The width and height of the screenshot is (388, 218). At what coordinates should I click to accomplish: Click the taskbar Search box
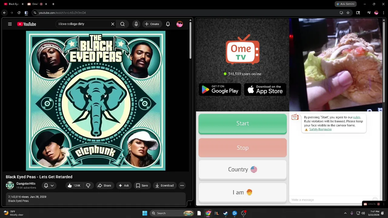(172, 213)
